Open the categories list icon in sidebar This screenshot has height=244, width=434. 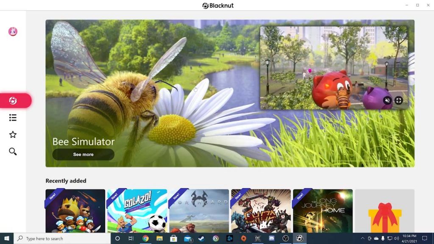[13, 118]
